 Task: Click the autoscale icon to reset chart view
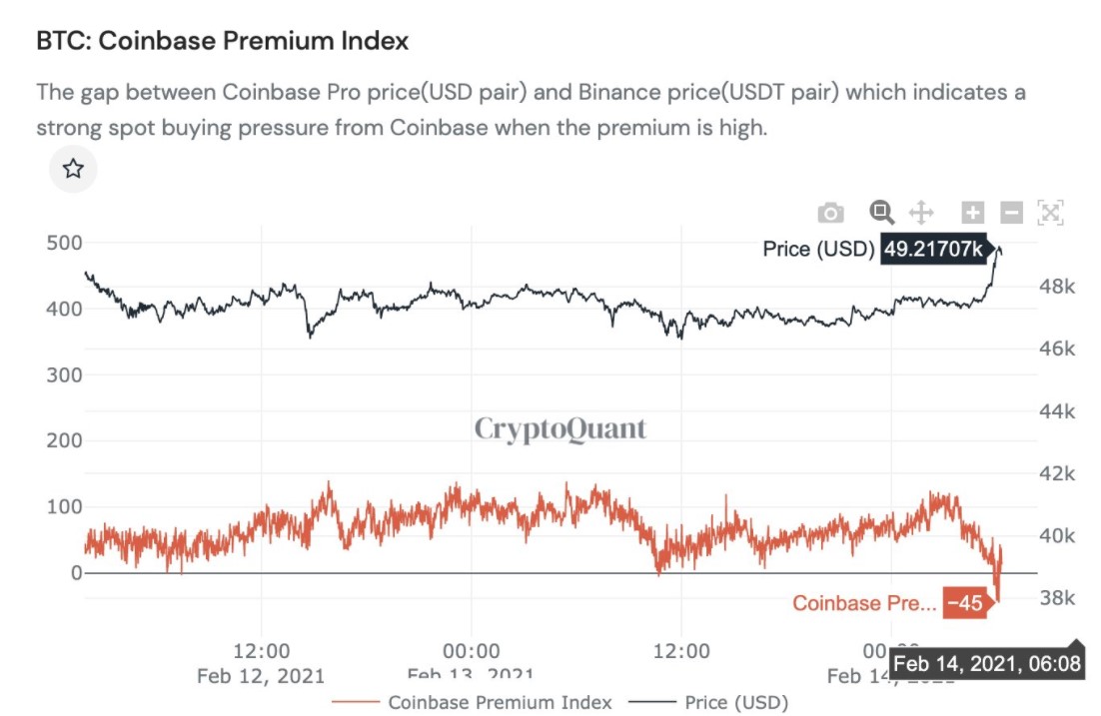coord(1049,212)
